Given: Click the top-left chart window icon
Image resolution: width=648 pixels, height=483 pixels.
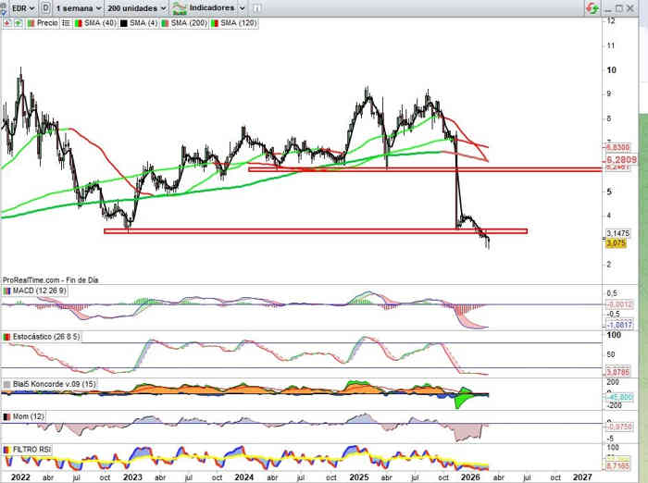Looking at the screenshot, I should [x=5, y=6].
